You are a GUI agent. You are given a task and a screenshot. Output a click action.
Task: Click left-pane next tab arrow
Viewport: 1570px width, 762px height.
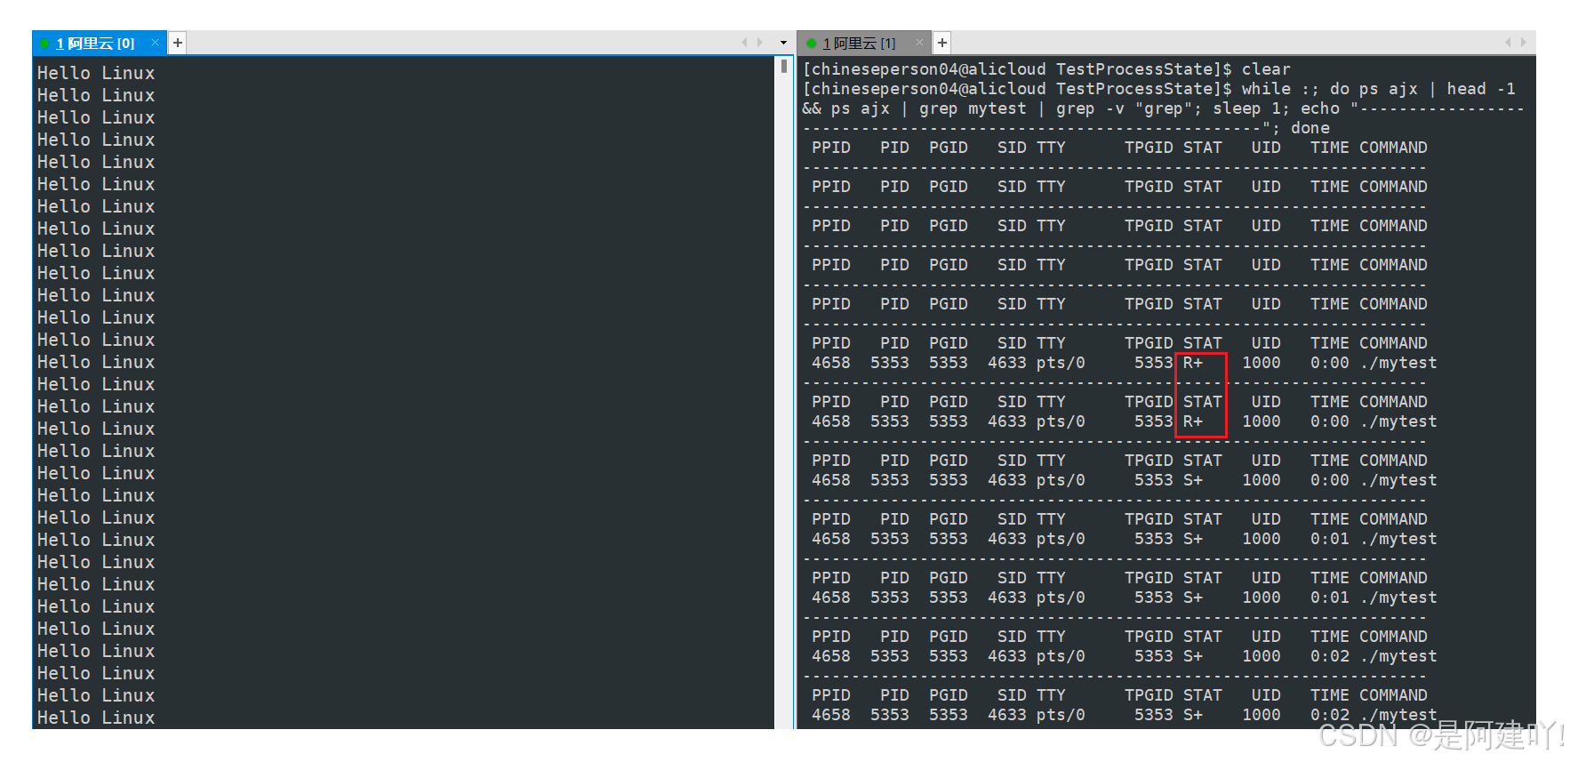[759, 42]
